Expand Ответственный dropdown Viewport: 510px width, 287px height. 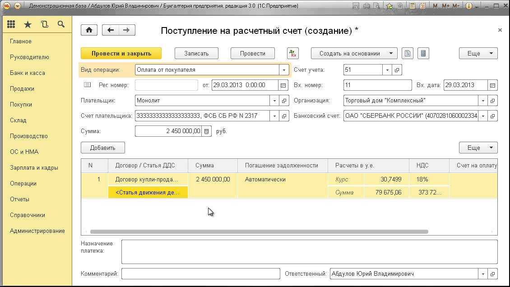[x=483, y=274]
